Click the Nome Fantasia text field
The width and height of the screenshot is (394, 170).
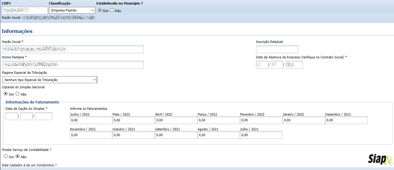click(x=73, y=65)
